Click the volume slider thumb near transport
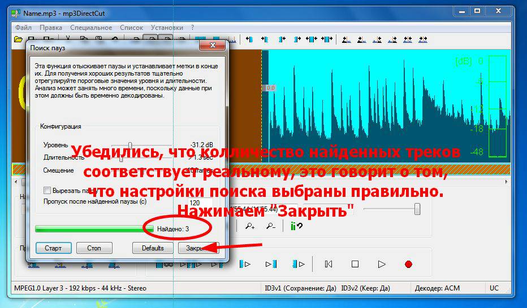 point(417,209)
